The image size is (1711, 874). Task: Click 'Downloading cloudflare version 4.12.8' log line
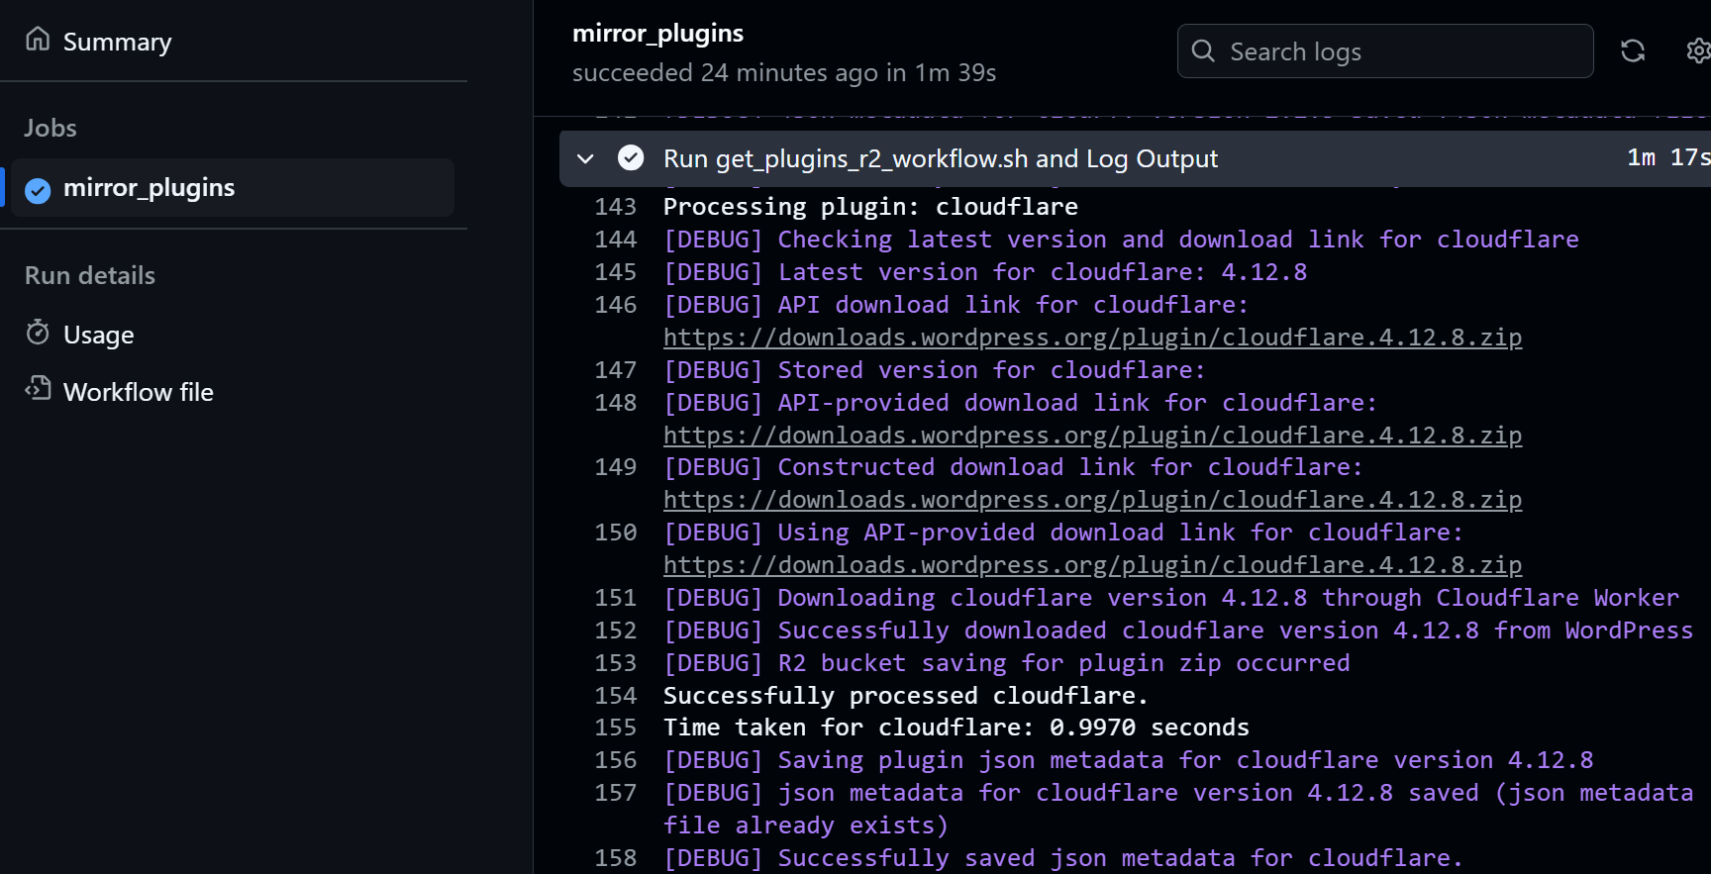tap(1171, 598)
